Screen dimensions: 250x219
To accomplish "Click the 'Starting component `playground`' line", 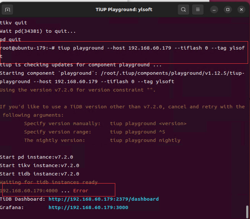I will pyautogui.click(x=122, y=77).
